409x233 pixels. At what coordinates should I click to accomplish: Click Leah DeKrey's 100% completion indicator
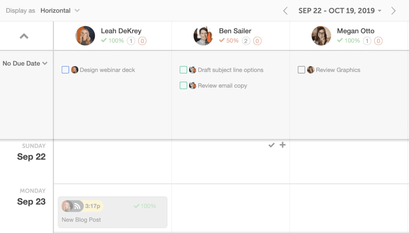pos(112,40)
